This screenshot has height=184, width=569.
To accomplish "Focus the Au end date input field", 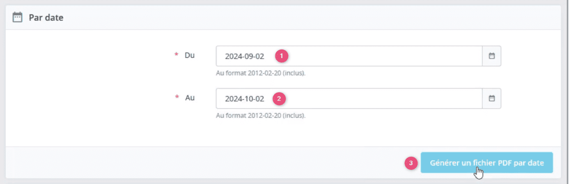I will (349, 99).
